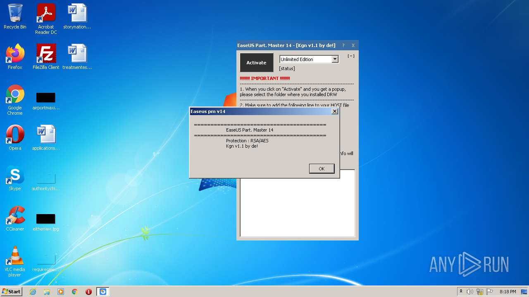
Task: Open the Recycle Bin desktop icon
Action: pyautogui.click(x=15, y=16)
